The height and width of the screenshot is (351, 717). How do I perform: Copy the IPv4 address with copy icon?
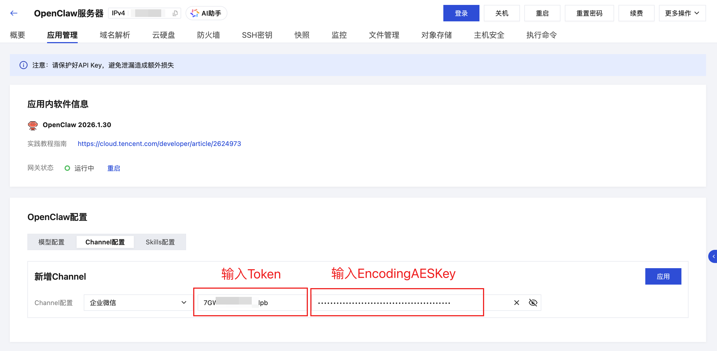[175, 13]
